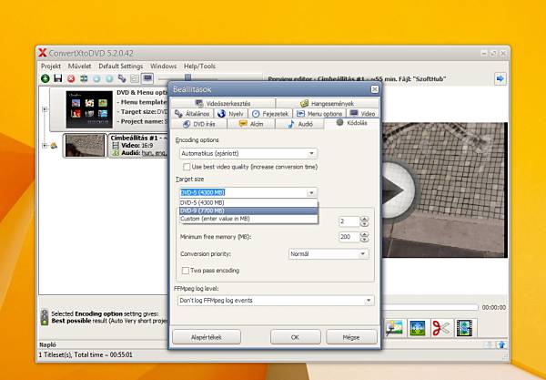Screen dimensions: 546x380
Task: Open the Windows menu
Action: [163, 67]
